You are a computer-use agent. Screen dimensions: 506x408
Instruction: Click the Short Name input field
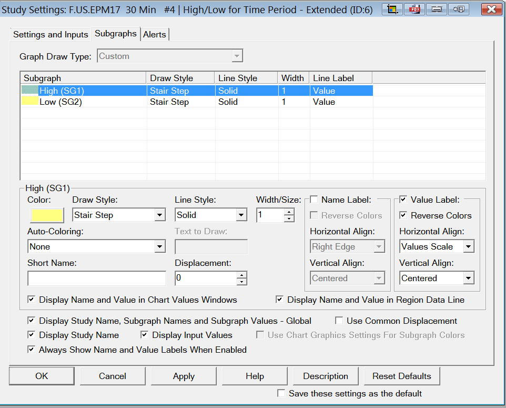[x=96, y=278]
